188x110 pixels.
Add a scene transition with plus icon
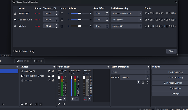pyautogui.click(x=138, y=82)
